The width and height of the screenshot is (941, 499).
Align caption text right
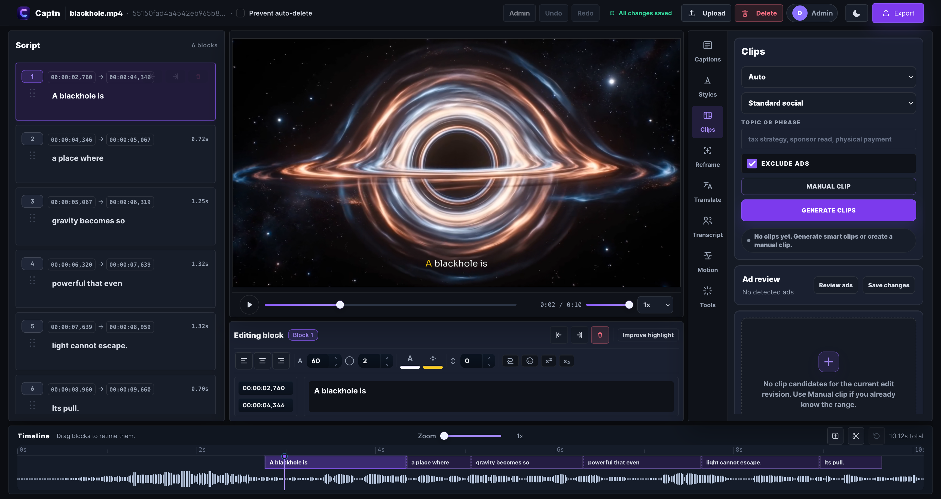281,361
